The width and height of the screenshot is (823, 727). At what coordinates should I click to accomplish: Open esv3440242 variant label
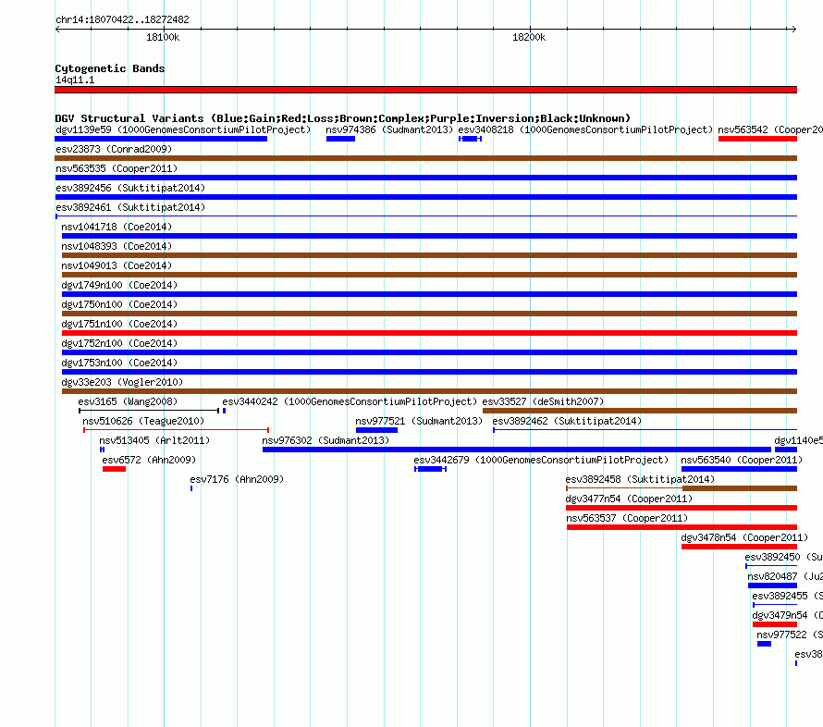350,401
